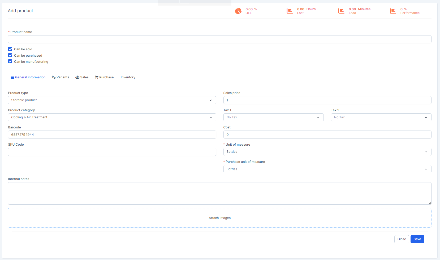Open the Unit of measure dropdown
This screenshot has height=260, width=440.
[x=327, y=152]
